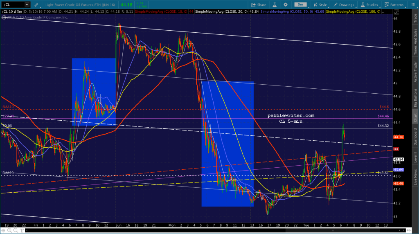419x234 pixels.
Task: Click the SMA10 line label at left
Action: coord(8,107)
